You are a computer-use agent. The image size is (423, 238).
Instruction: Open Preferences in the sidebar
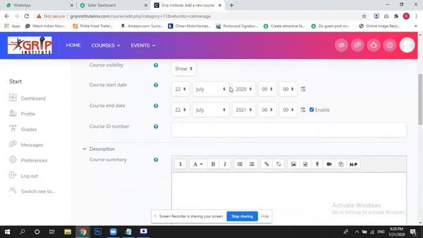click(28, 160)
